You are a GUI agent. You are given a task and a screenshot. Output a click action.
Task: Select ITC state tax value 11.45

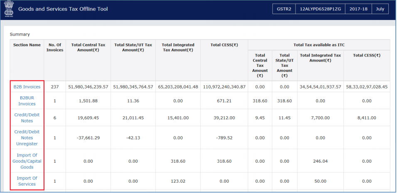285,118
